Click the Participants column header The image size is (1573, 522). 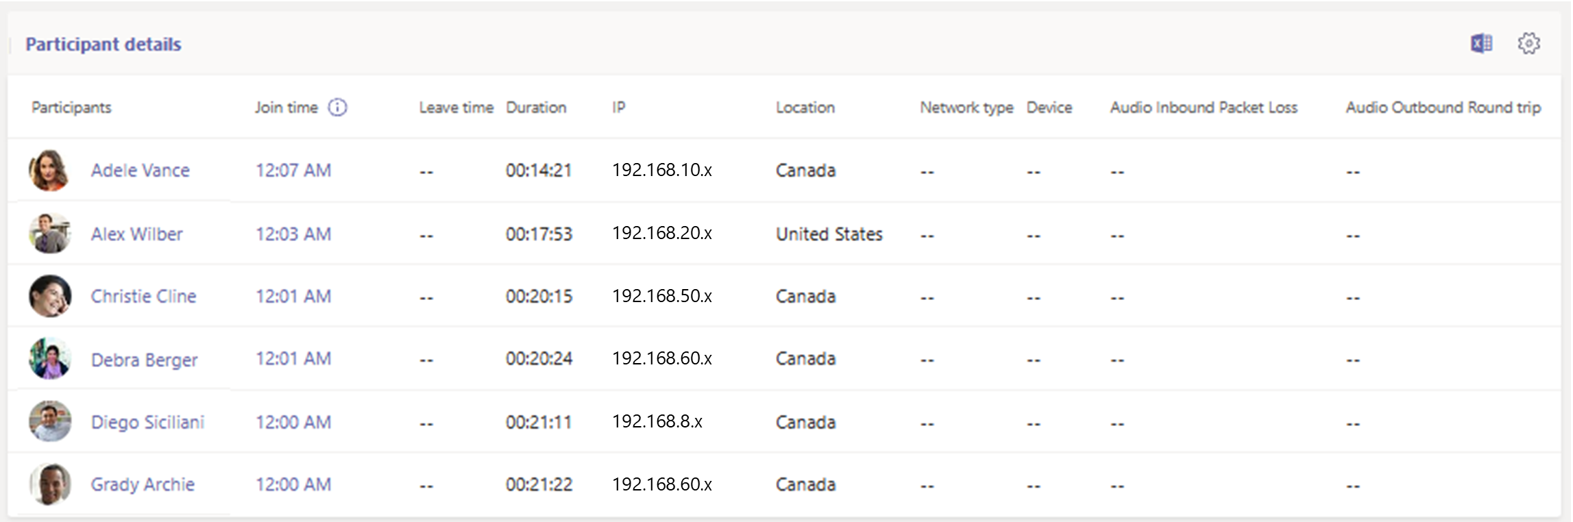[x=71, y=108]
